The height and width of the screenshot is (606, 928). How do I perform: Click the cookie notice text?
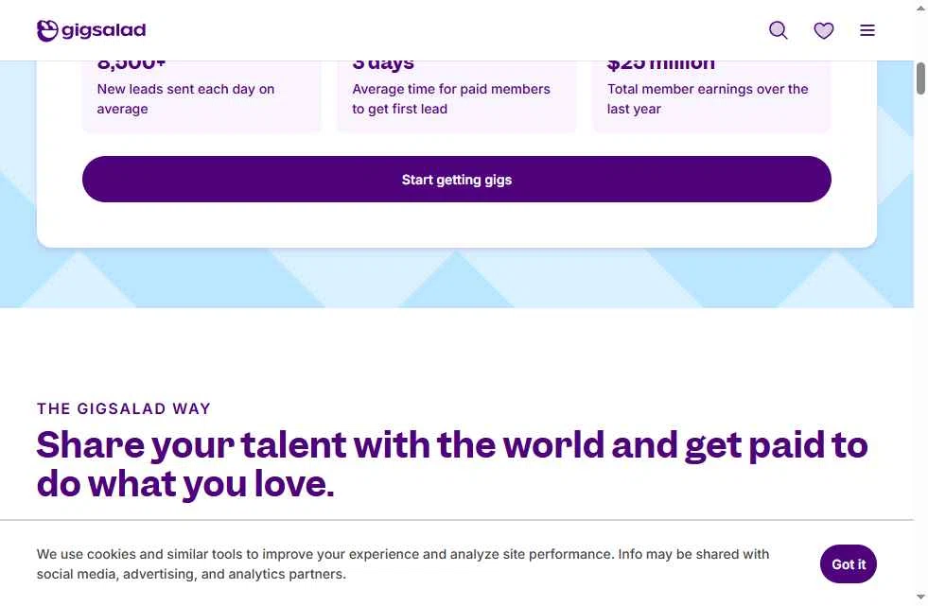coord(403,563)
